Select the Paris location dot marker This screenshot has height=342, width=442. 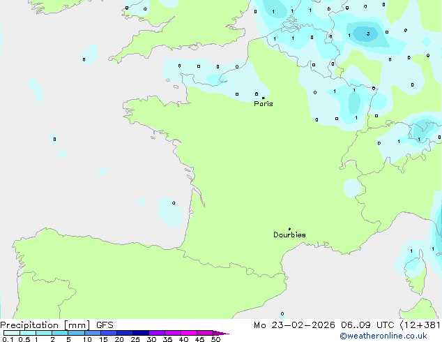point(264,98)
